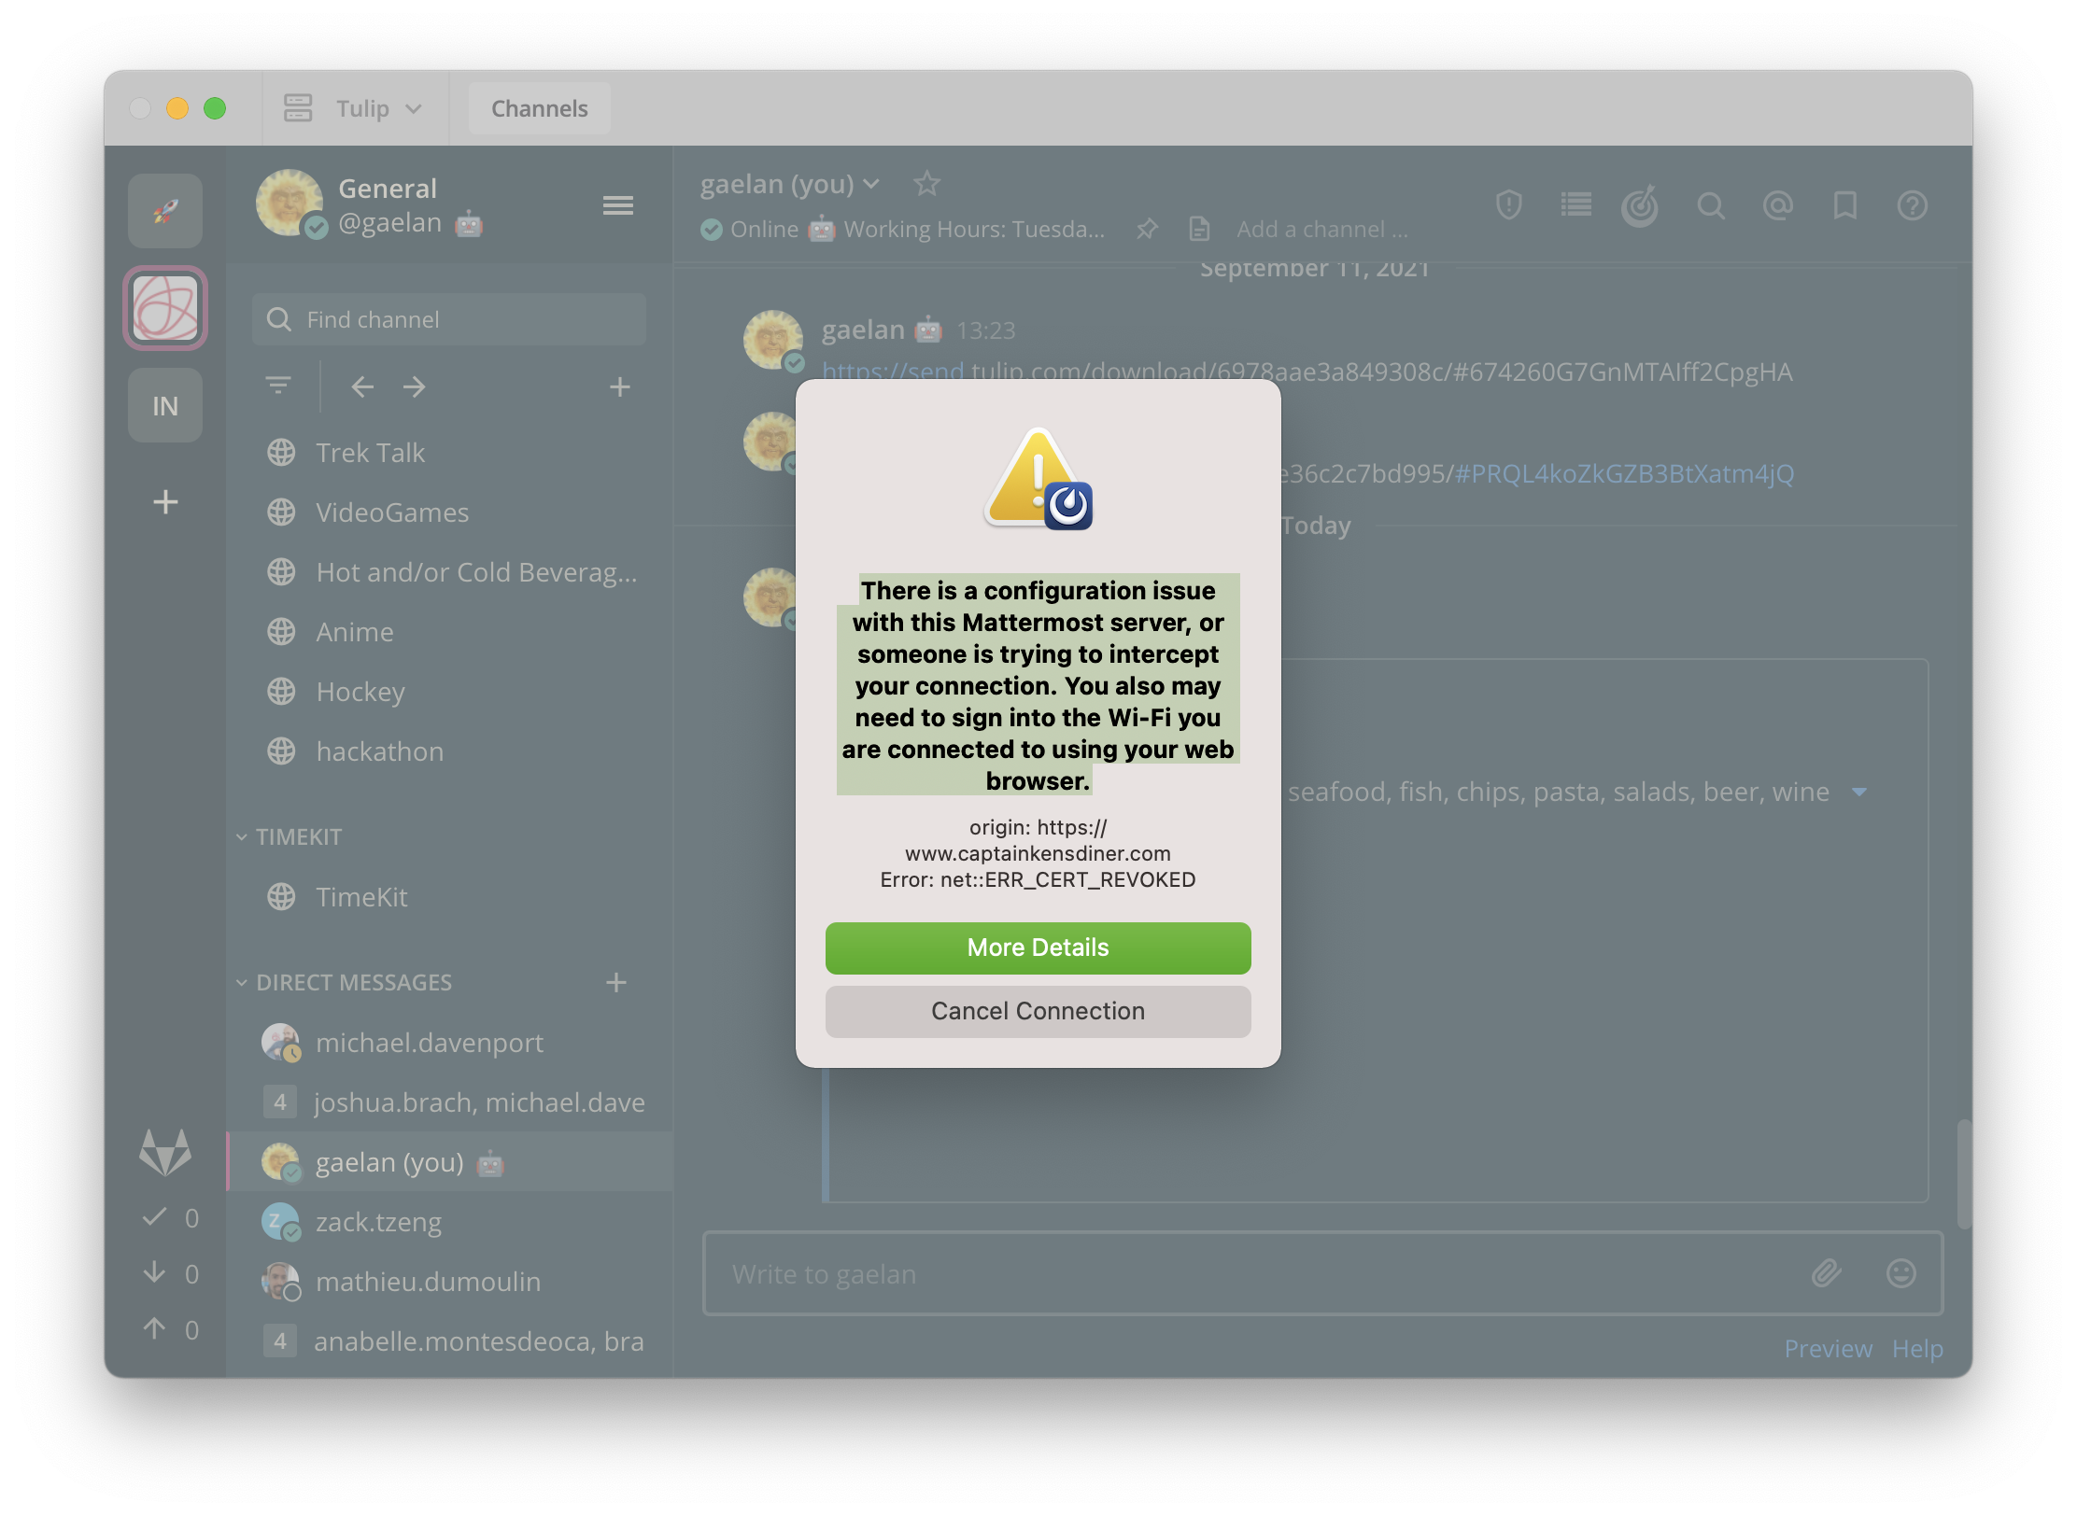Screen dimensions: 2077x1516
Task: Click the Write to gaelan message field
Action: point(1214,1273)
